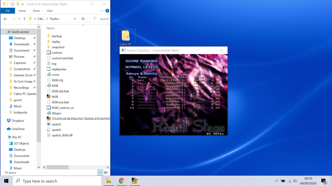Select th08_custom_cn file

click(63, 107)
